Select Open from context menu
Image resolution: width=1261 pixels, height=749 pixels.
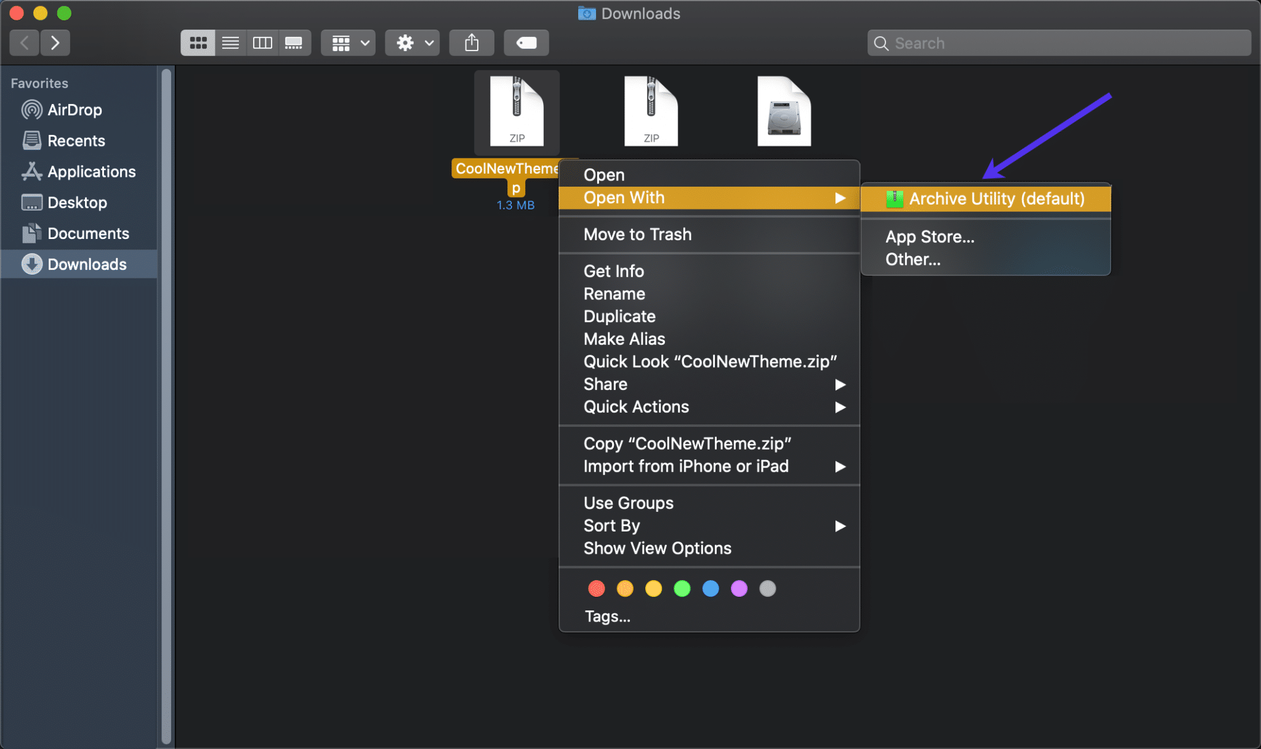[603, 174]
